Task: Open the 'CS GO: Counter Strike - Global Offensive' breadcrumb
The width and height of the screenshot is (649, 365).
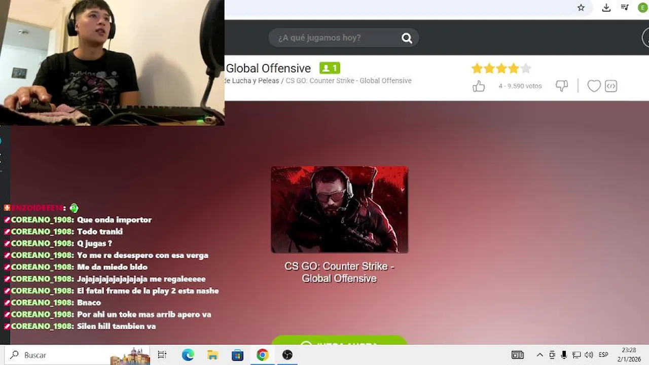Action: tap(348, 81)
